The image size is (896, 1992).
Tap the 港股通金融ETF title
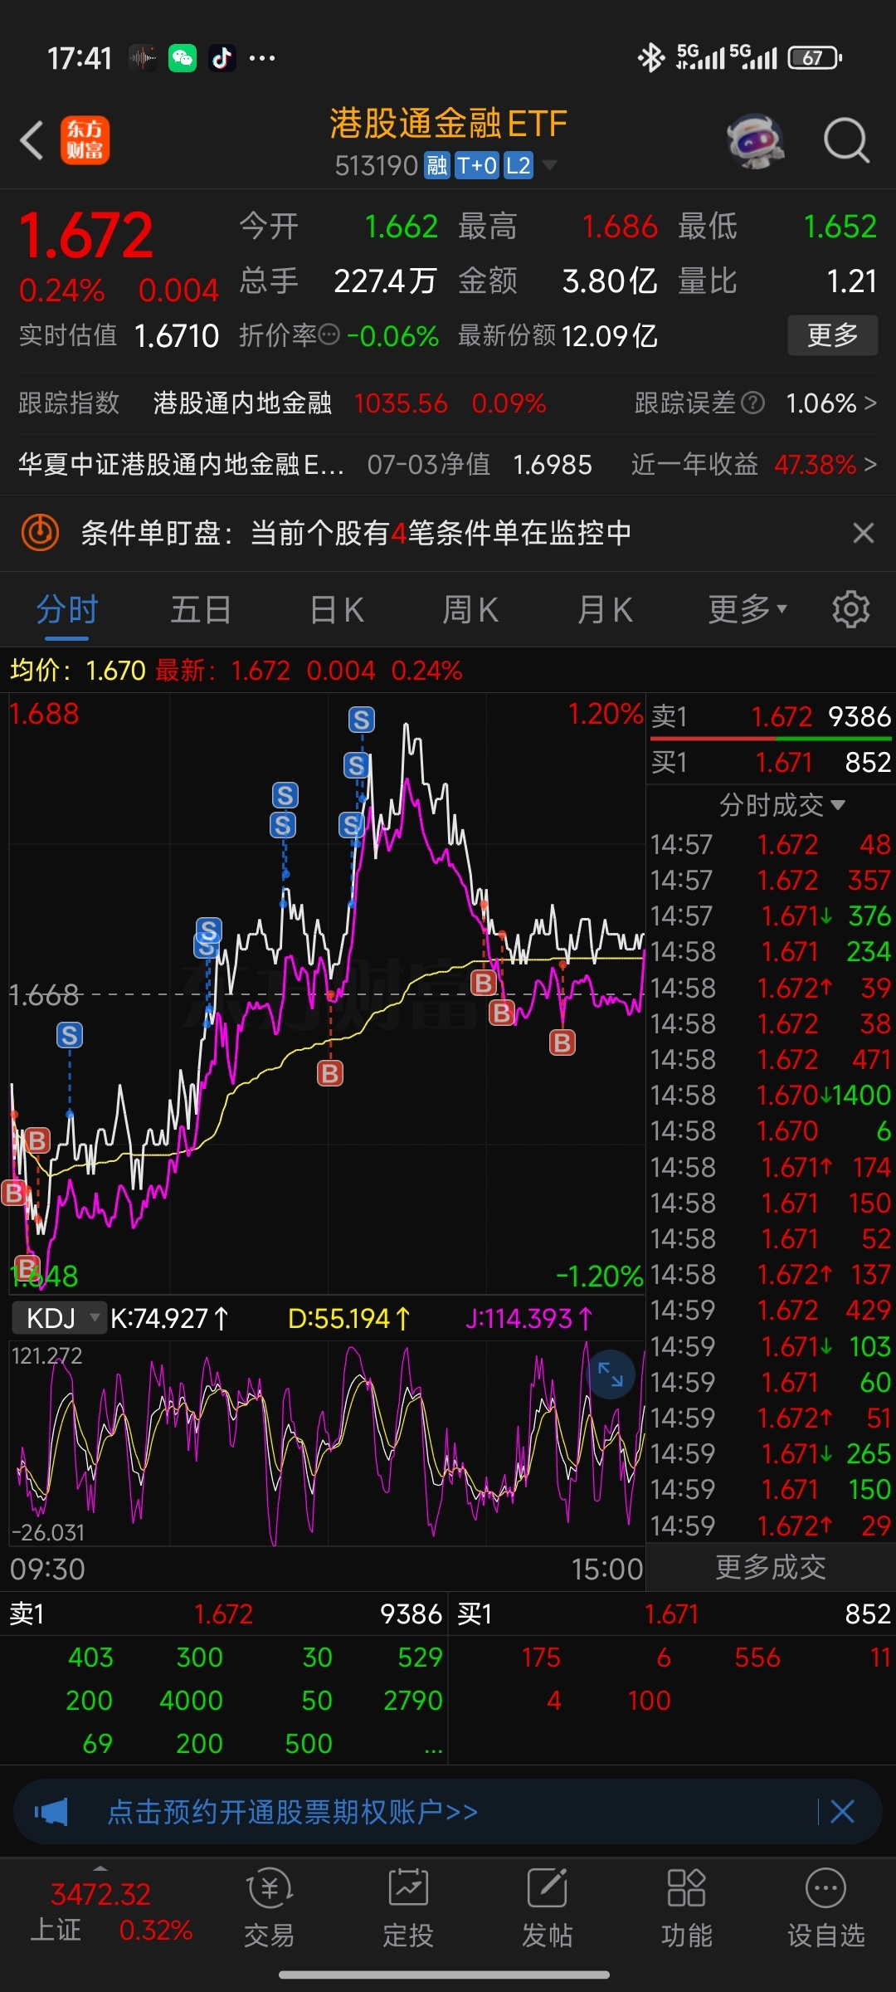tap(448, 124)
